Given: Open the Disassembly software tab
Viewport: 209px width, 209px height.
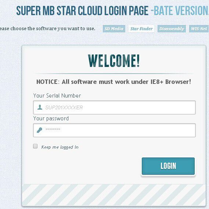Looking at the screenshot, I should (172, 29).
